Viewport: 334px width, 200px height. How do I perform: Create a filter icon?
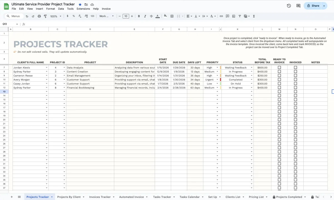pos(240,16)
